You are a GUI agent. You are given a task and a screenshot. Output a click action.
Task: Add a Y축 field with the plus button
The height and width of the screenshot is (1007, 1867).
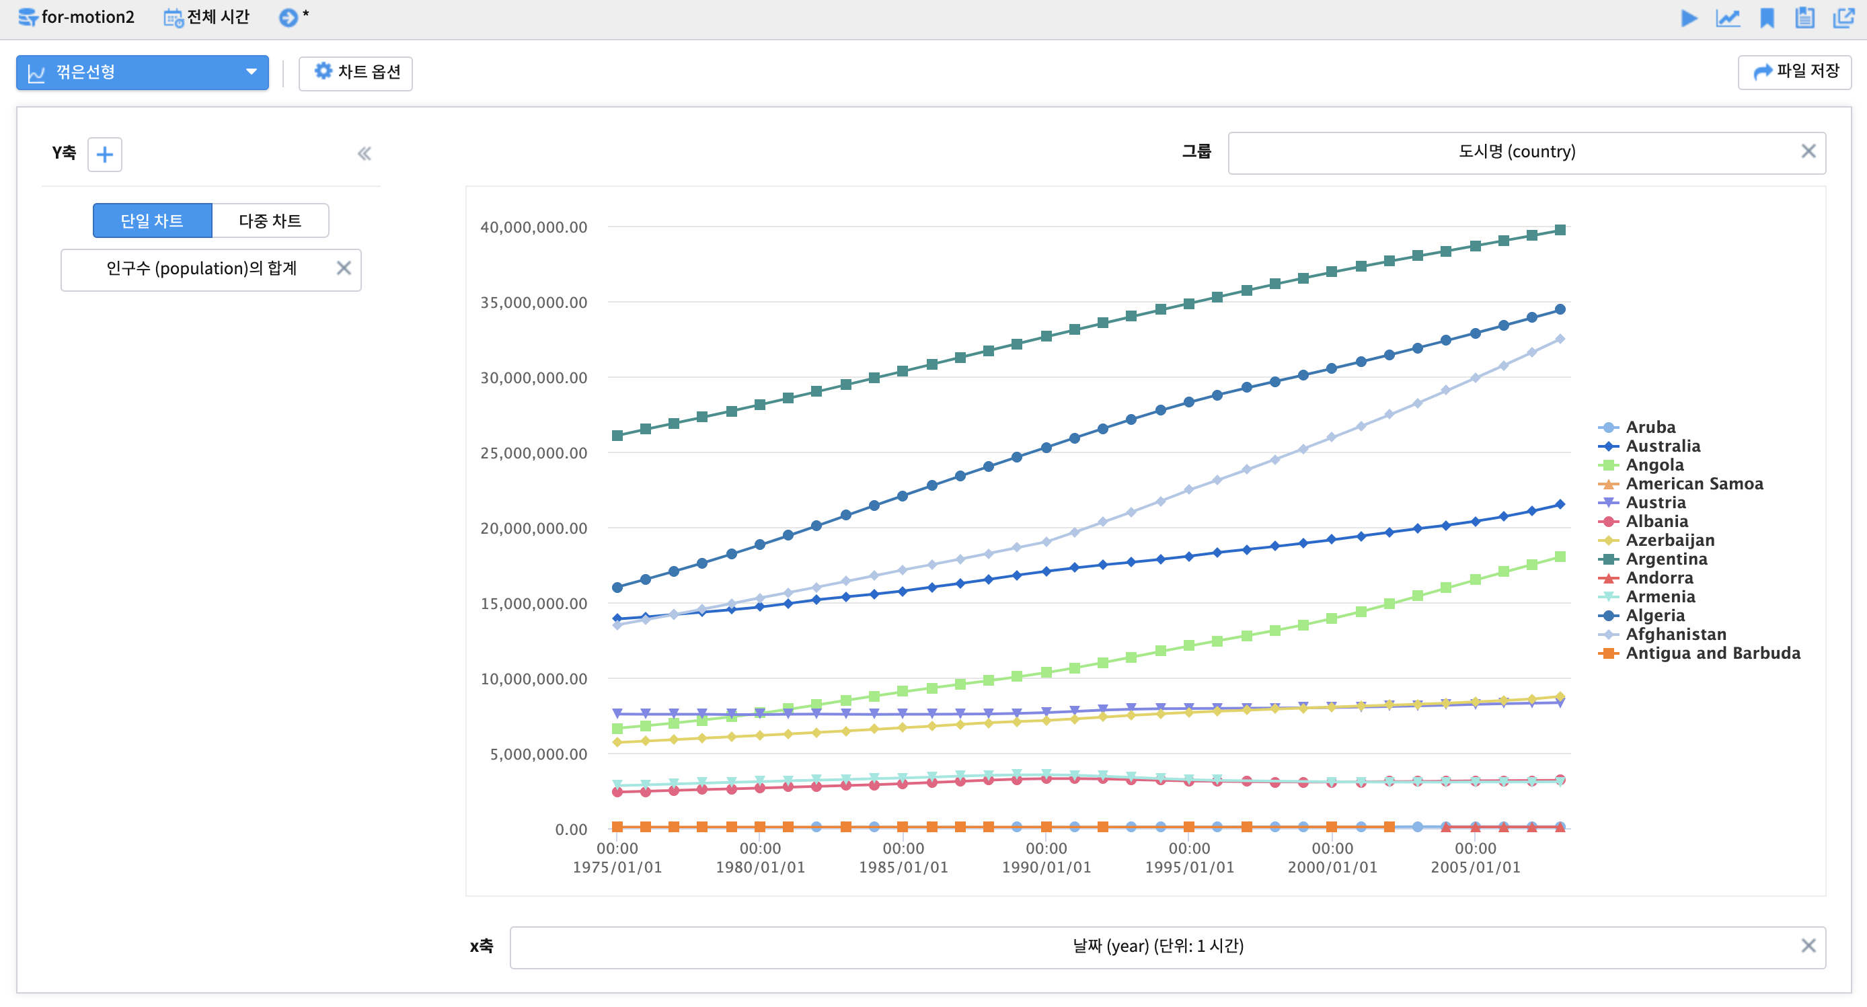104,155
